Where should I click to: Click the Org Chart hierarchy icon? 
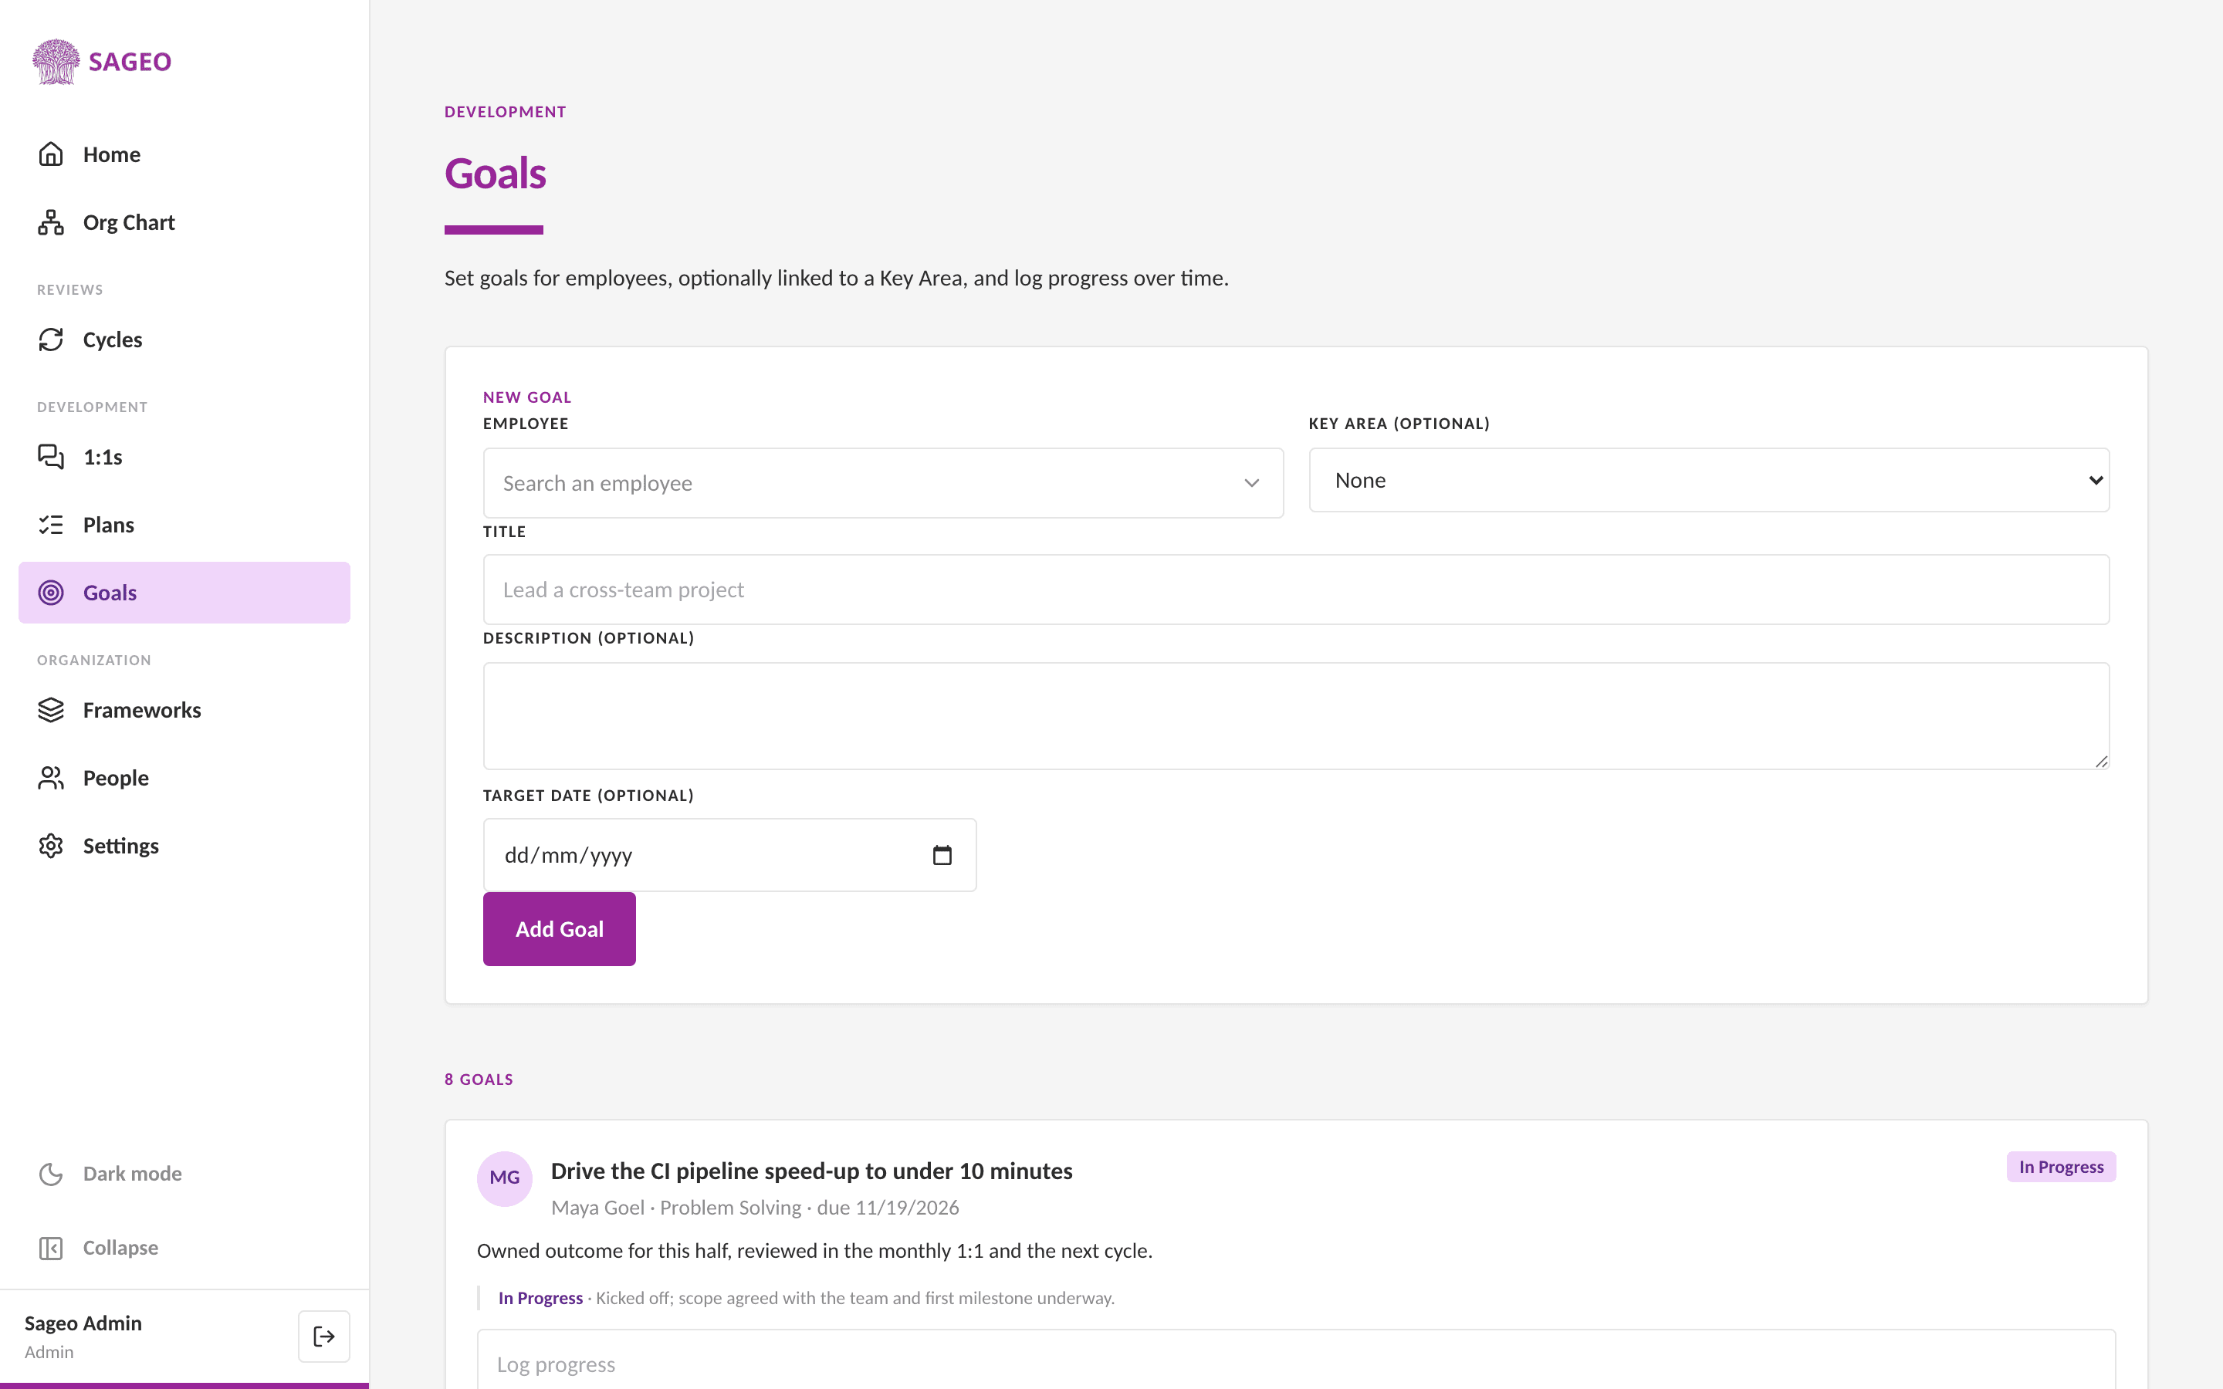pos(50,222)
